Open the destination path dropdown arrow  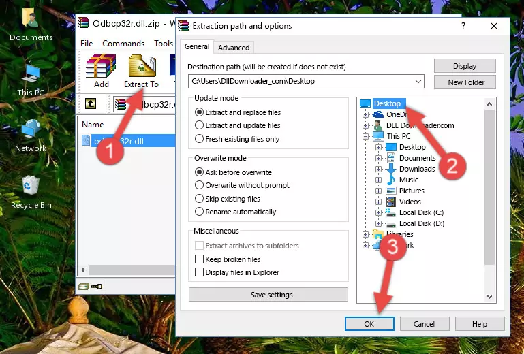[418, 82]
